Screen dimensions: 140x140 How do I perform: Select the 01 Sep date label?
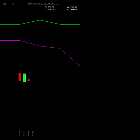24,133
